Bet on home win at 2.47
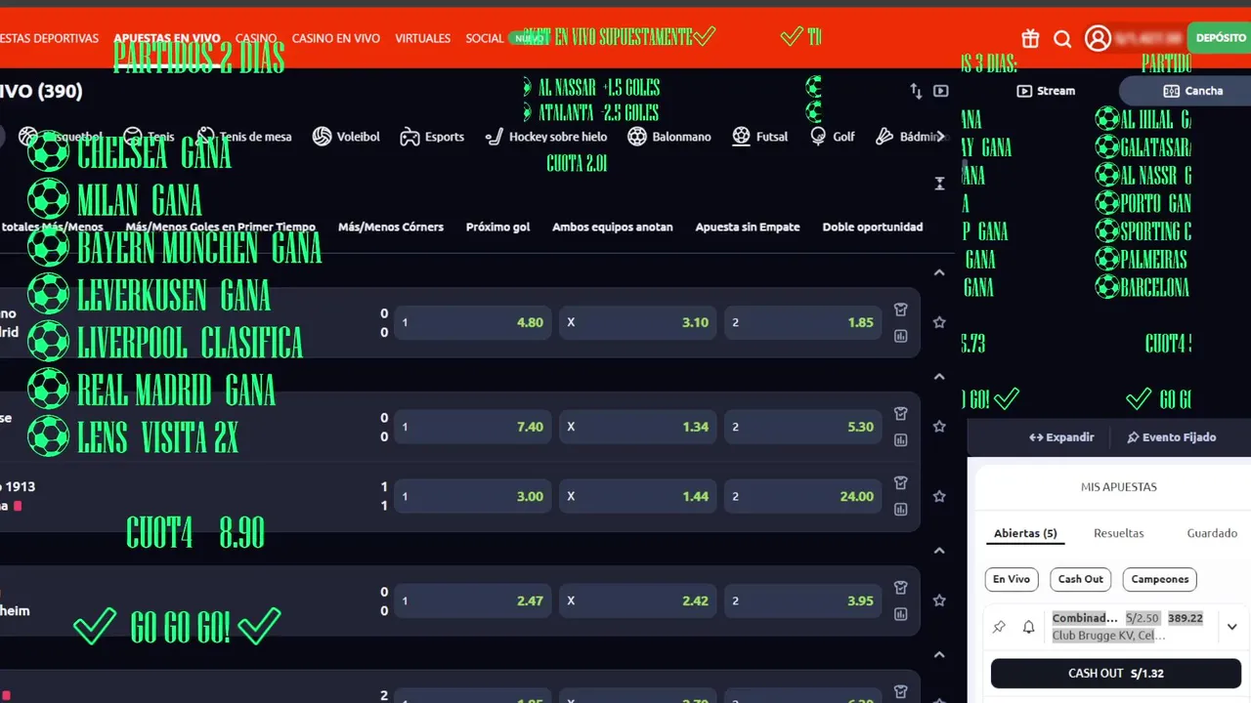The image size is (1251, 703). (473, 600)
